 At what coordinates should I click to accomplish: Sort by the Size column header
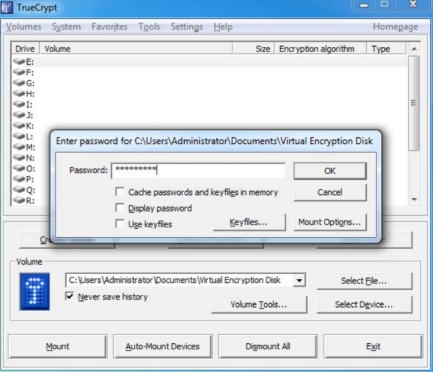click(254, 49)
